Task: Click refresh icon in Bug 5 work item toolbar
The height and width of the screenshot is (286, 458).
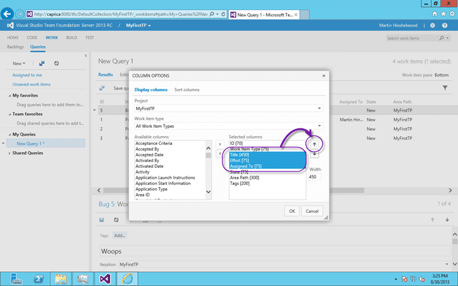Action: click(116, 220)
